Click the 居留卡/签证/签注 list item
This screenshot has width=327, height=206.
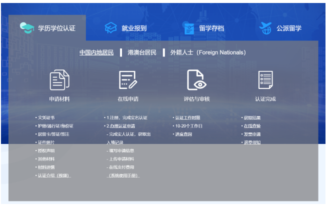pyautogui.click(x=53, y=134)
